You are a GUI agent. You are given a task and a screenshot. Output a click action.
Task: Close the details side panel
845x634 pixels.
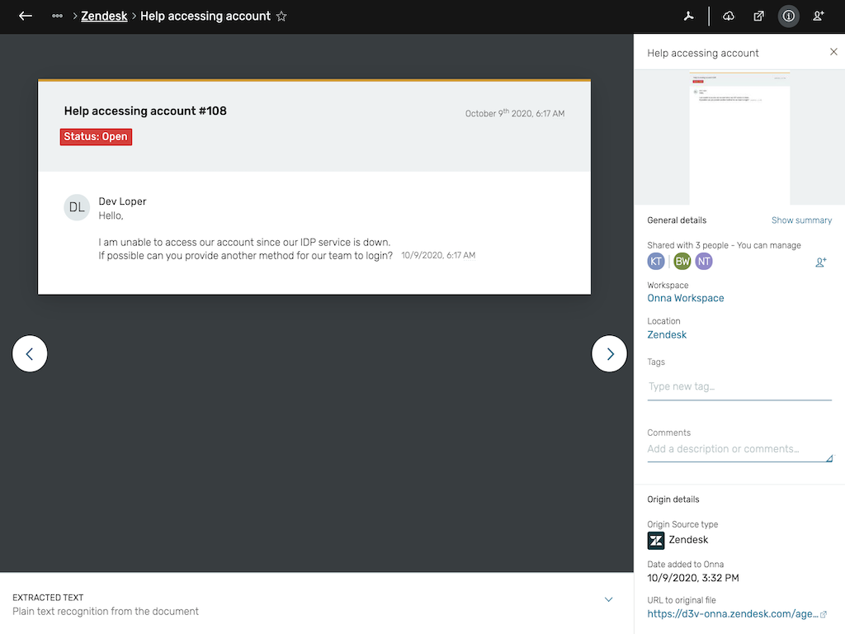[x=833, y=52]
